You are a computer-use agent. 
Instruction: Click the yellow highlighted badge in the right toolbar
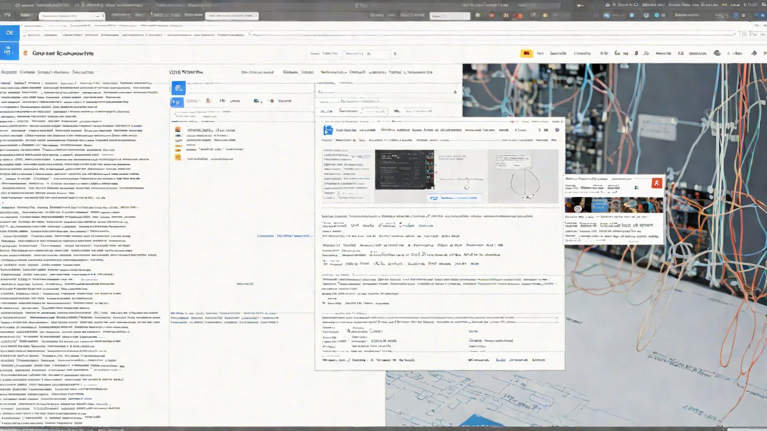click(x=527, y=53)
